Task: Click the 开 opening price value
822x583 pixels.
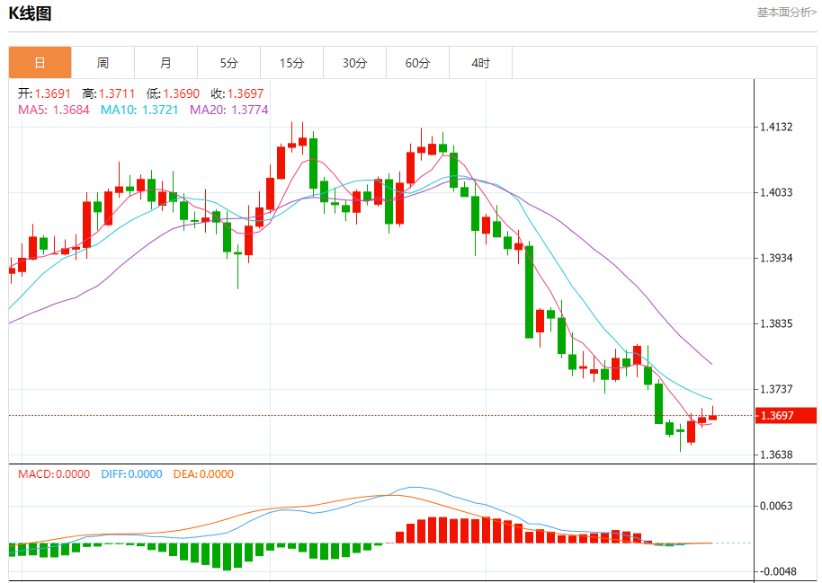Action: pos(52,93)
